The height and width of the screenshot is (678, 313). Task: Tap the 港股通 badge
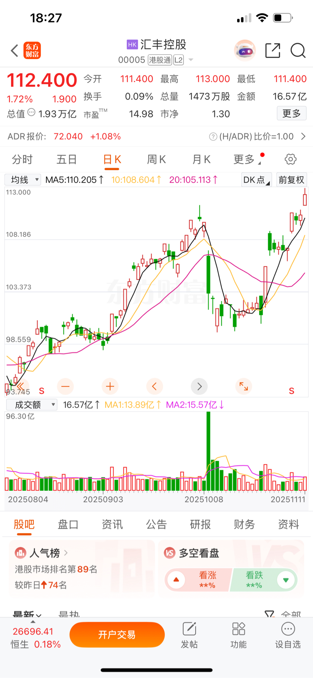point(160,60)
